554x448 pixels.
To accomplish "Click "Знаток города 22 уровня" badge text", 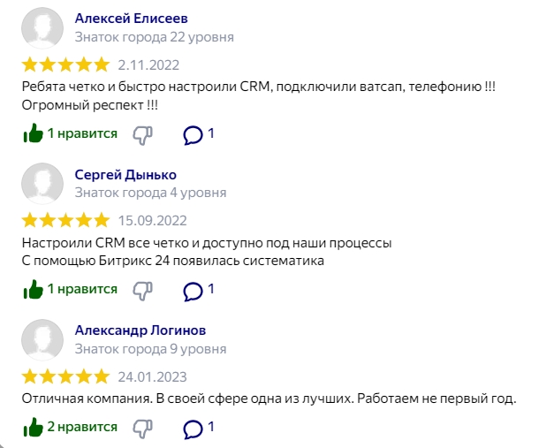I will tap(155, 37).
